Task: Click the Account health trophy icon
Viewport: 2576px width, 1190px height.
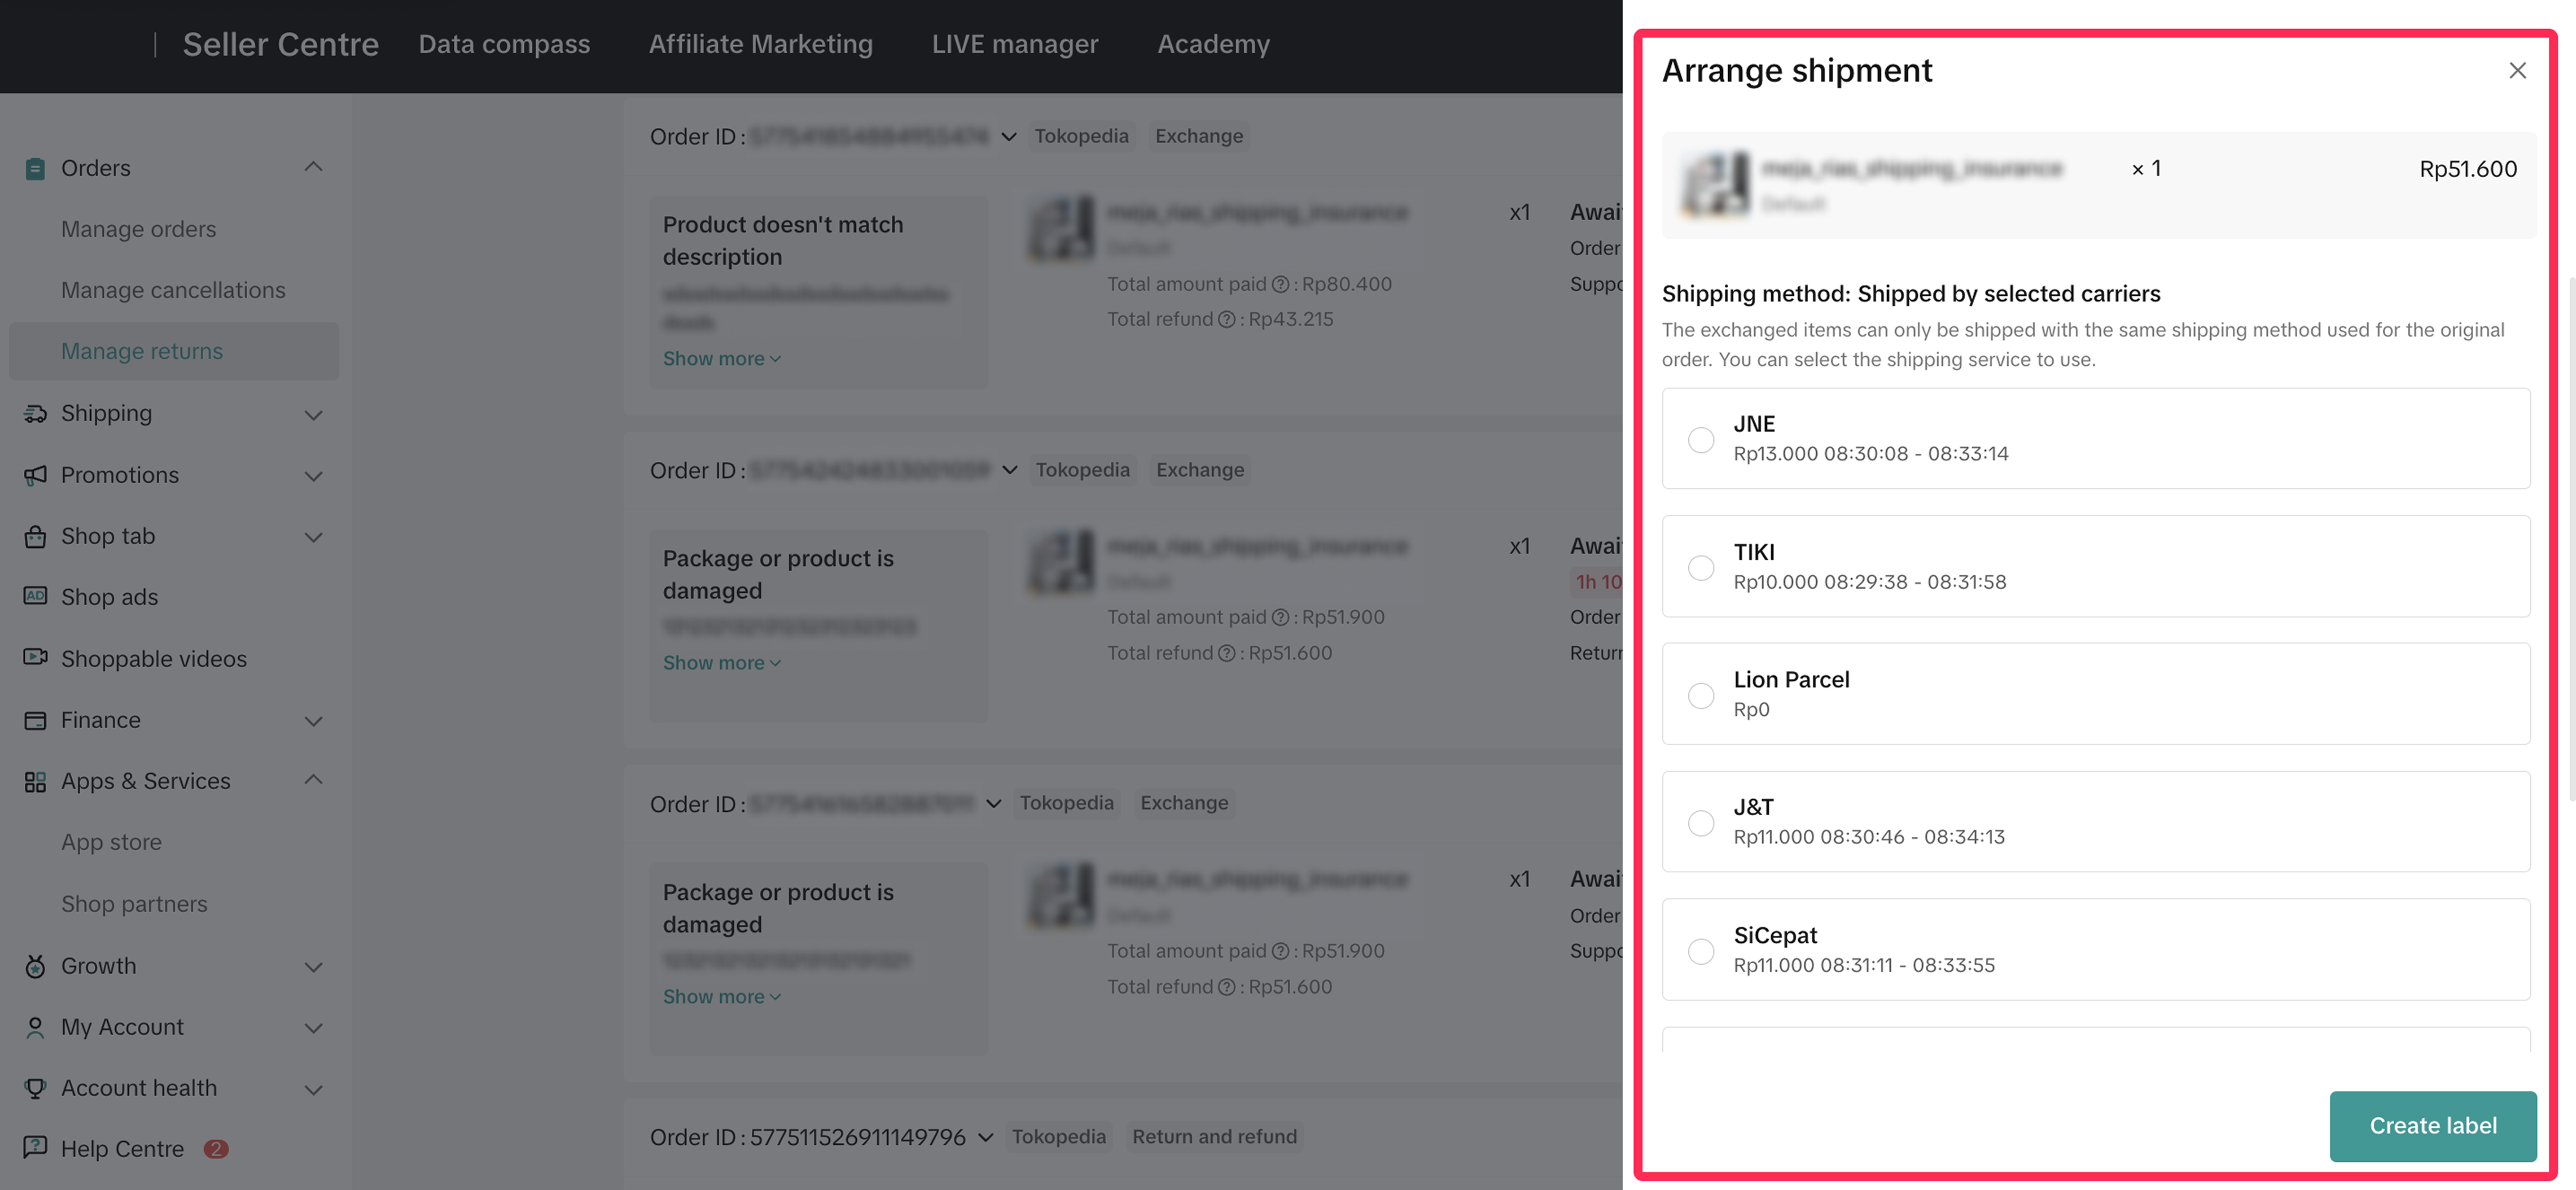Action: coord(35,1088)
